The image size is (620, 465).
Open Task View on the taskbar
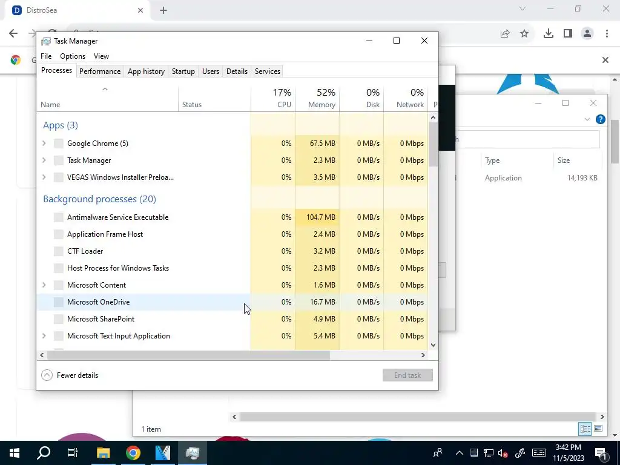(73, 453)
